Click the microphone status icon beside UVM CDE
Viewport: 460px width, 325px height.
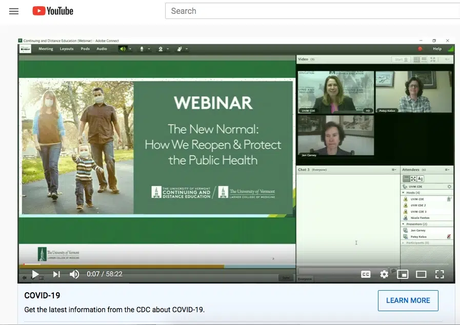click(449, 199)
